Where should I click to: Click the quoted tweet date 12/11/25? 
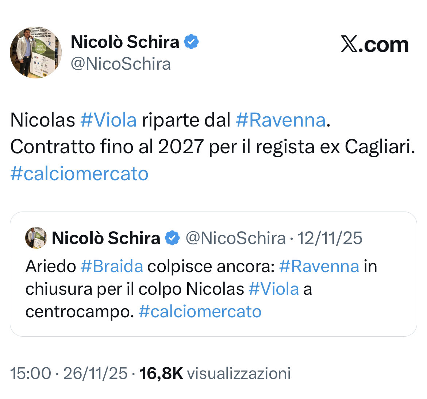[x=330, y=238]
